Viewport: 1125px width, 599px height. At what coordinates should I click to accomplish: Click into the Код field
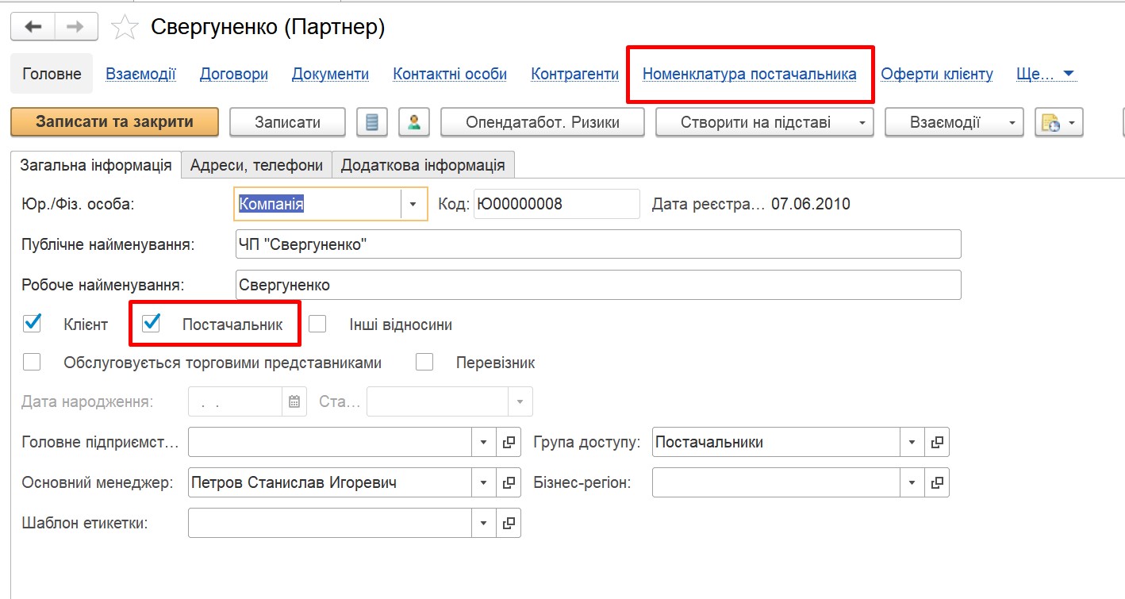click(x=556, y=204)
